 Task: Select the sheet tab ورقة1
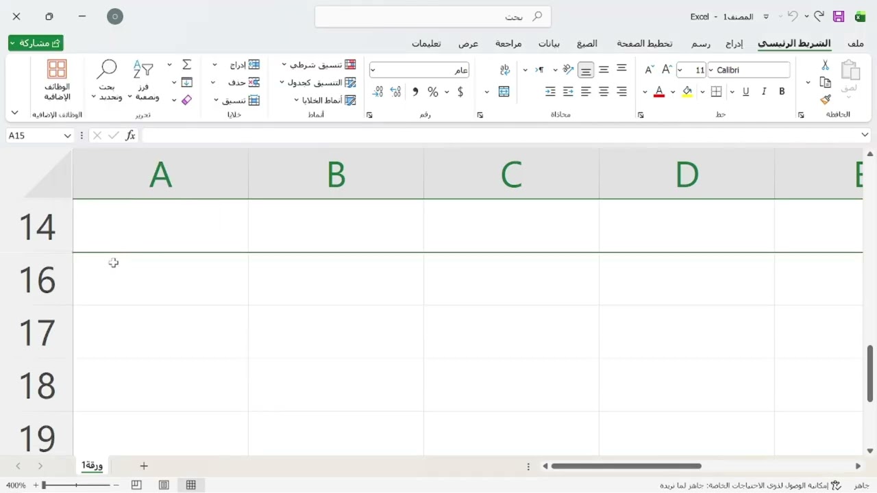click(x=92, y=466)
